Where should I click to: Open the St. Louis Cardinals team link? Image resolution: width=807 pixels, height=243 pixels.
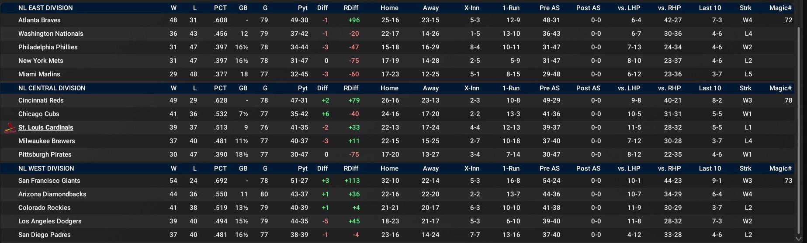[x=46, y=127]
